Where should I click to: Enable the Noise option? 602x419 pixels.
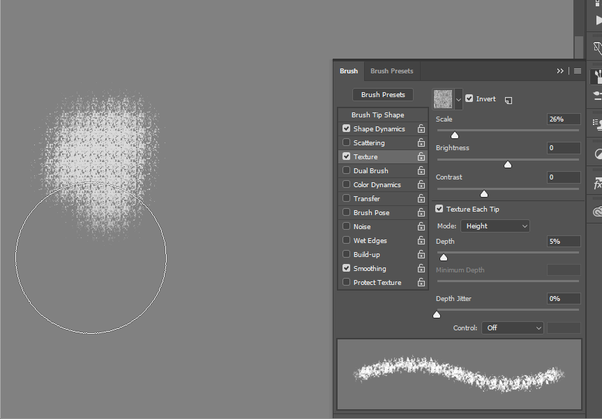346,226
